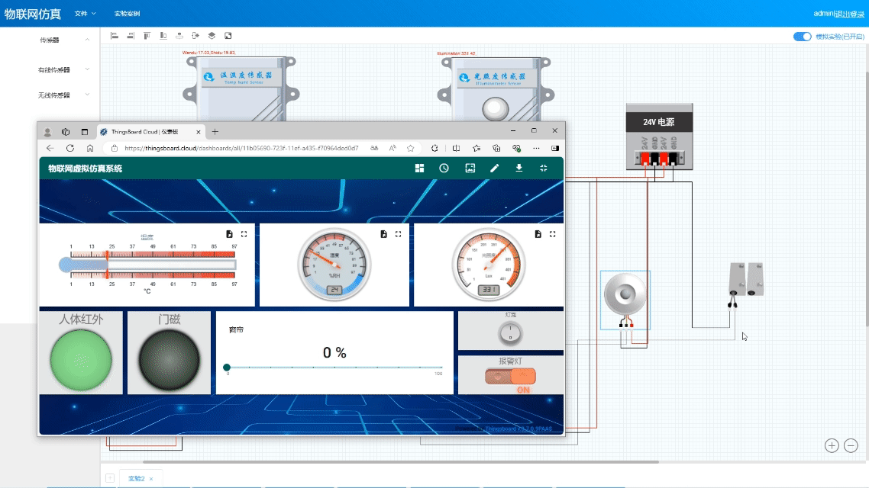The height and width of the screenshot is (488, 869).
Task: Click the dashboard layout grid icon
Action: 419,169
